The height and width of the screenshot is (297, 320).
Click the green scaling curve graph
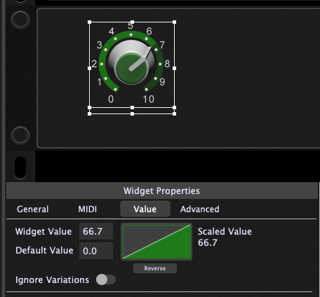[x=156, y=242]
